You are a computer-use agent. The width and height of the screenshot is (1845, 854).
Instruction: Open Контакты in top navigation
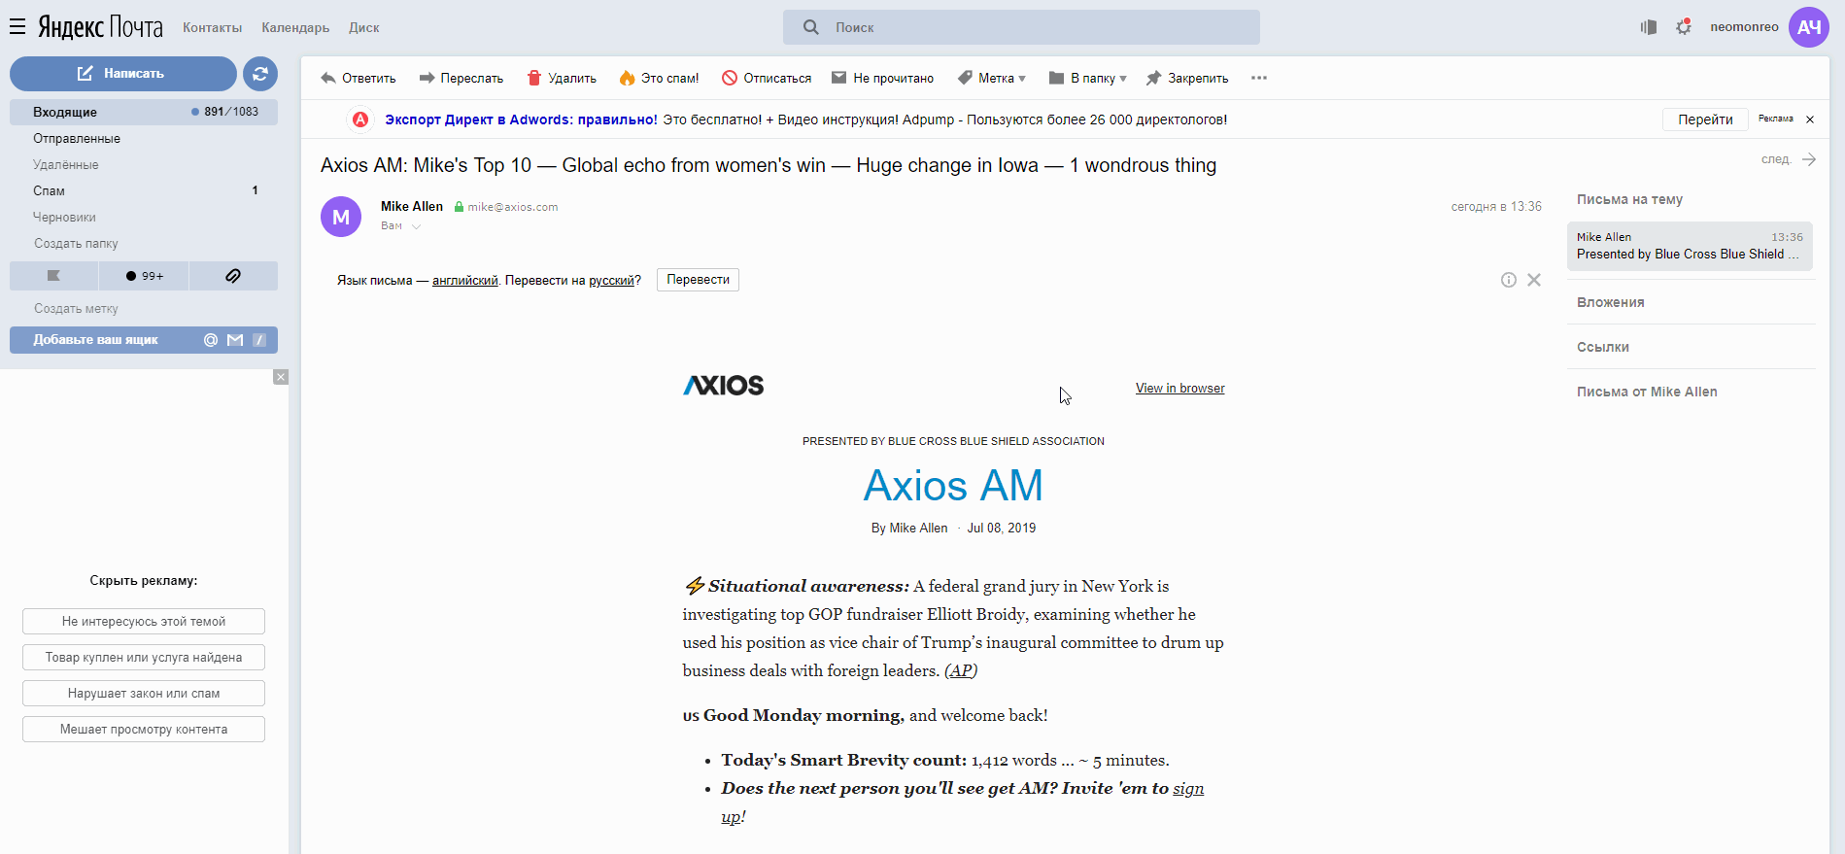click(212, 27)
